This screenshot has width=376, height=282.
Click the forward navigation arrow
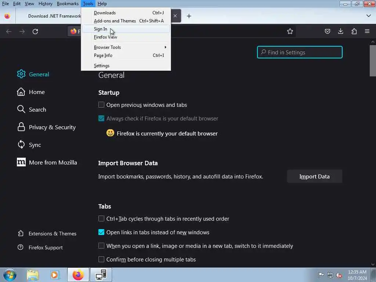point(22,32)
